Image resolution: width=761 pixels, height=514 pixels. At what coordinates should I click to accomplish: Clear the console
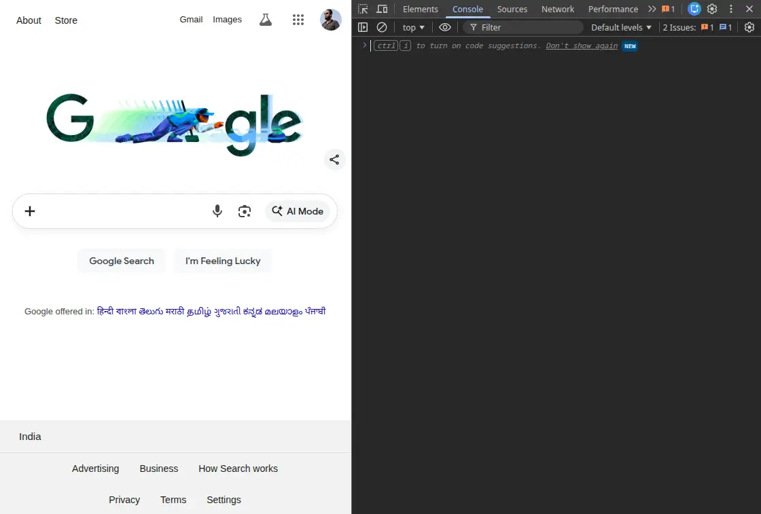coord(382,28)
